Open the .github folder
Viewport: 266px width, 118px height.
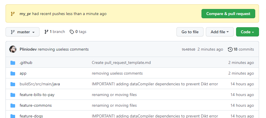click(x=26, y=63)
